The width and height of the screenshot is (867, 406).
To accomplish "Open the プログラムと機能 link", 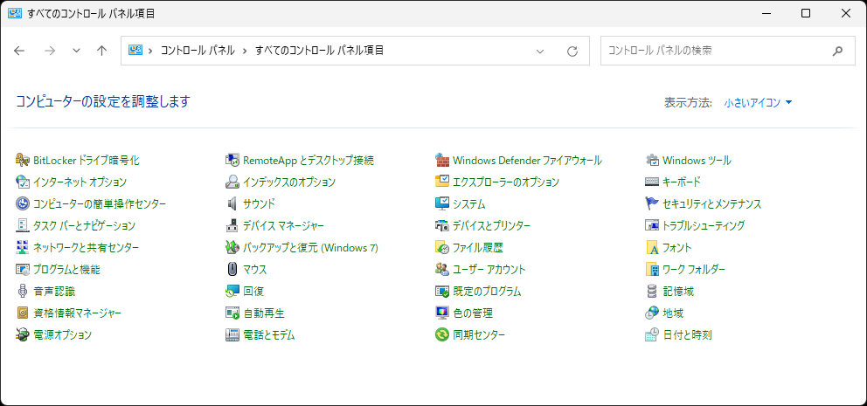I will point(66,270).
